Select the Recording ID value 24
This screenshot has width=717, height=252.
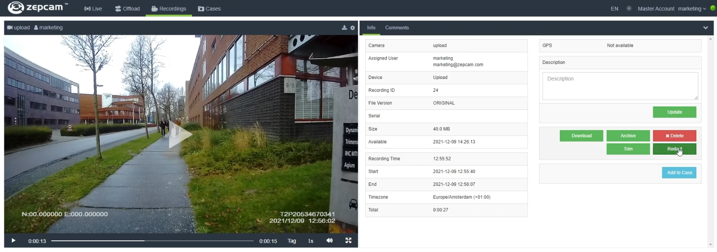[x=435, y=90]
